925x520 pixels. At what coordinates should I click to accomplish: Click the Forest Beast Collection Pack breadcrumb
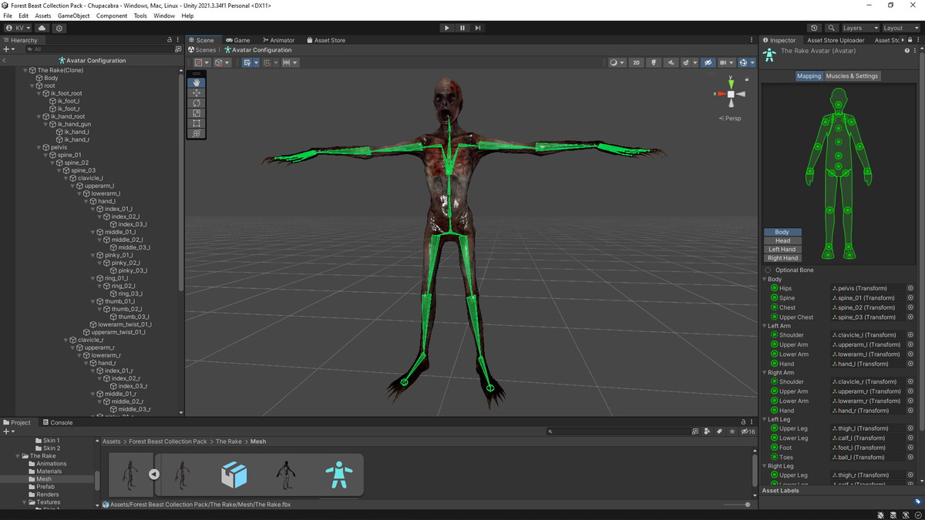pyautogui.click(x=168, y=441)
